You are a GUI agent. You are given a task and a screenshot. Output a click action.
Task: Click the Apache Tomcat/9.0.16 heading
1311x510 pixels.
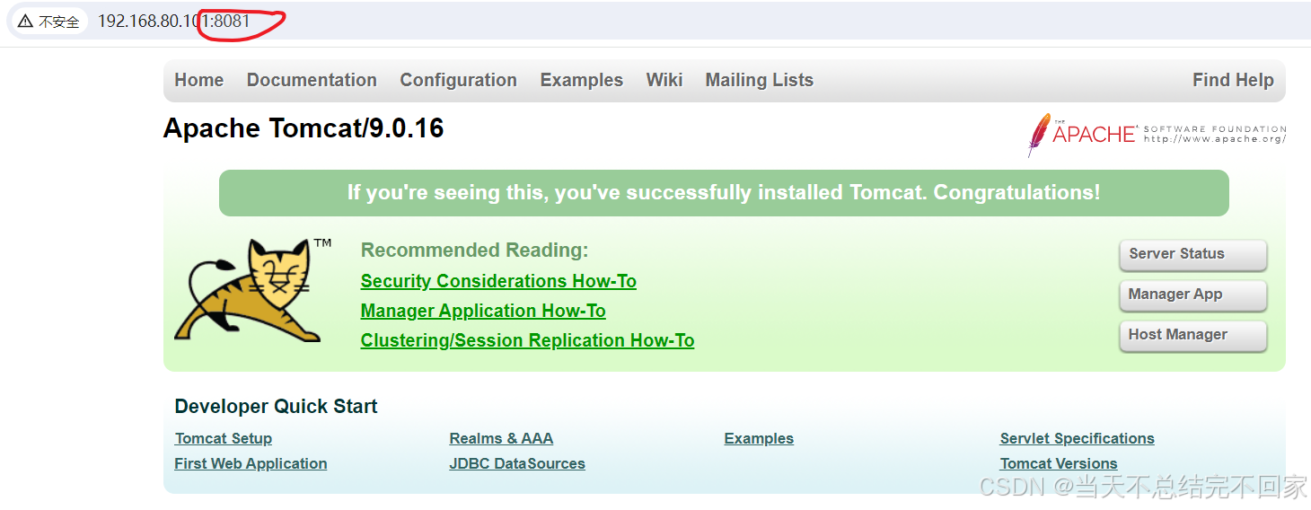coord(304,128)
